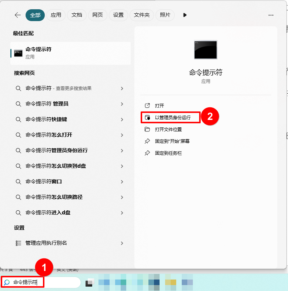The height and width of the screenshot is (291, 288).
Task: Switch to the 应用 filter tab
Action: click(56, 15)
